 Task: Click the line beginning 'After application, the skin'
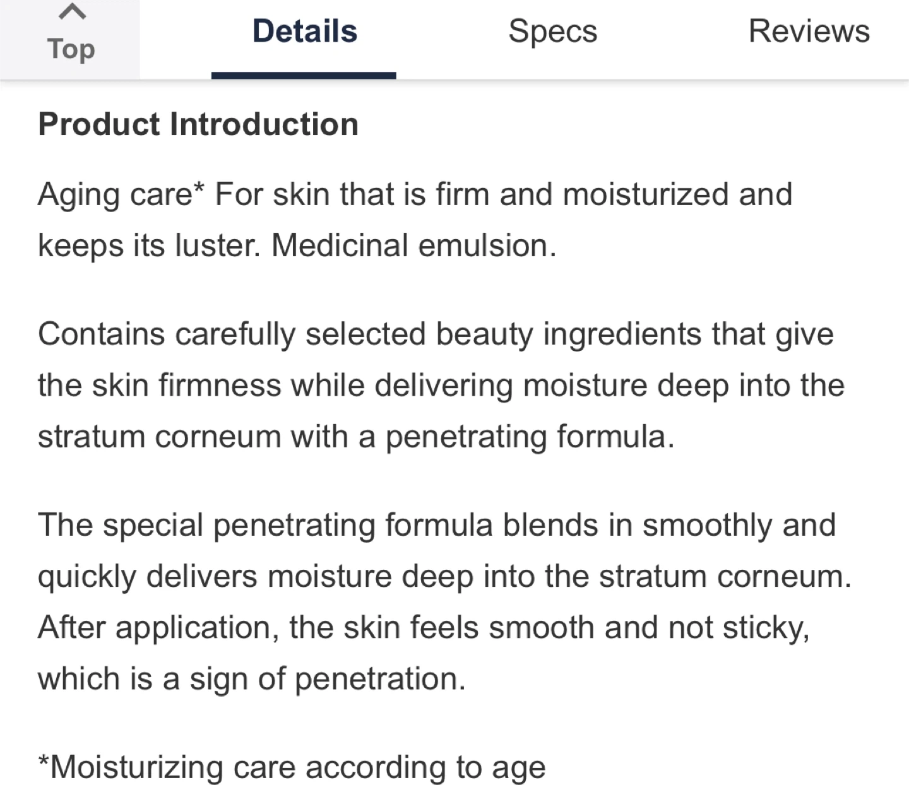pyautogui.click(x=424, y=629)
